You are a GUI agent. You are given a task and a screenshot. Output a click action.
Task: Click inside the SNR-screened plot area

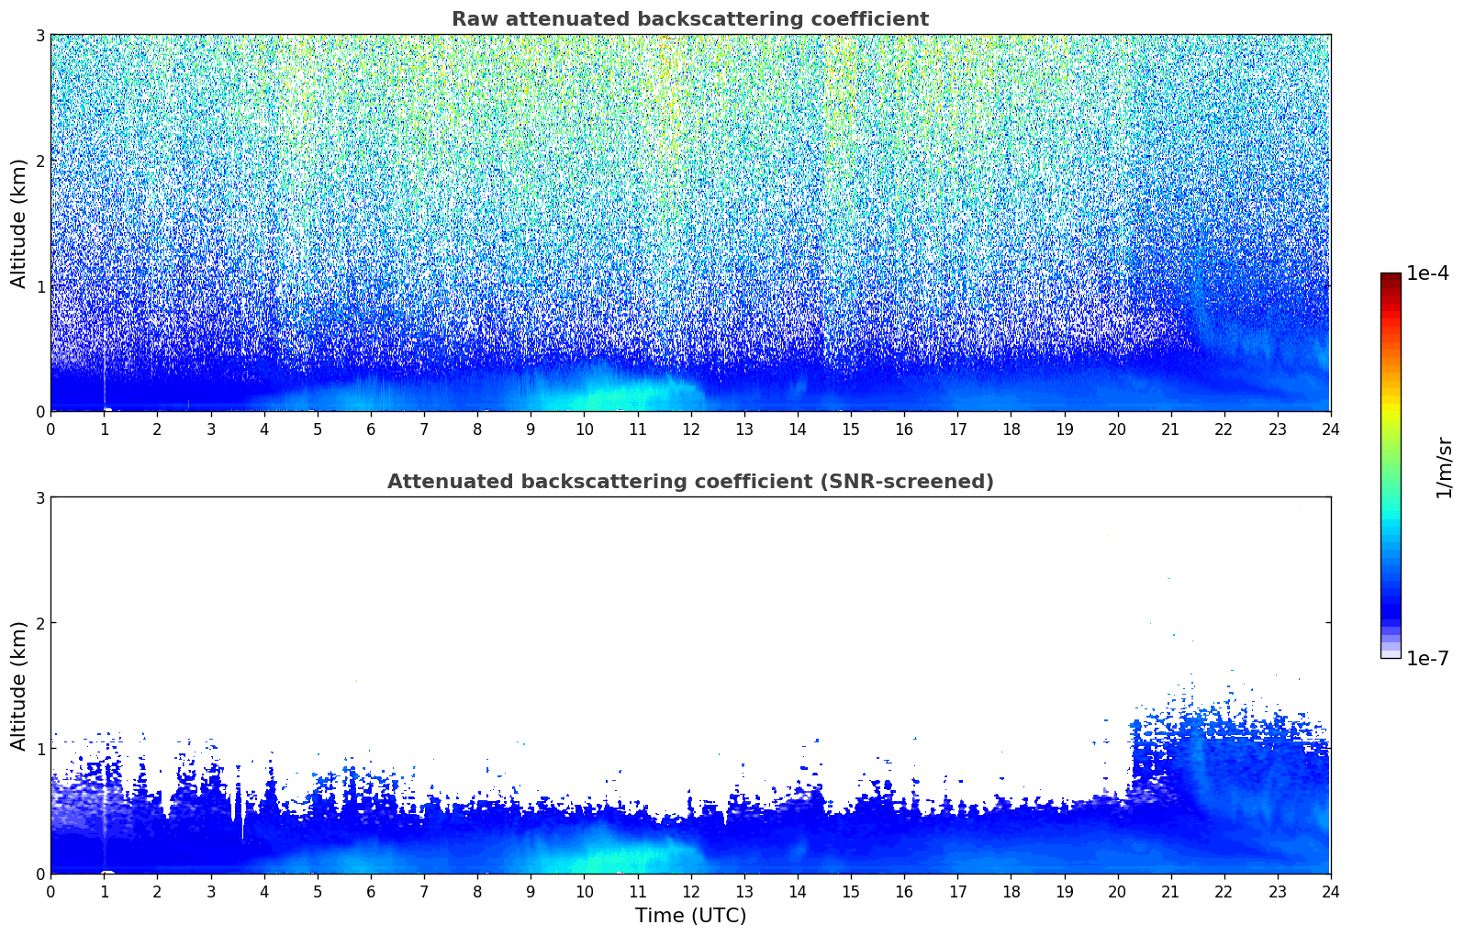click(690, 685)
